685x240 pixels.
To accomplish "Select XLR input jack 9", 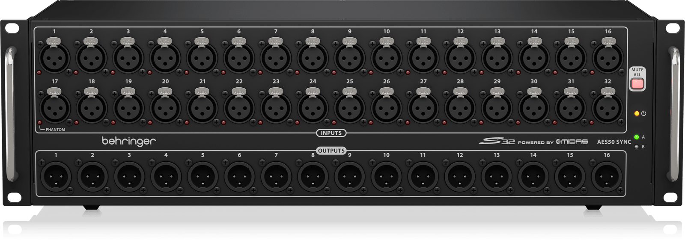I will tap(349, 58).
